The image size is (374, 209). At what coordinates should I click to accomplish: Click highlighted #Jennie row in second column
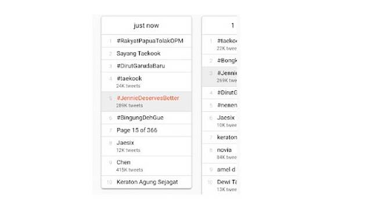point(220,76)
